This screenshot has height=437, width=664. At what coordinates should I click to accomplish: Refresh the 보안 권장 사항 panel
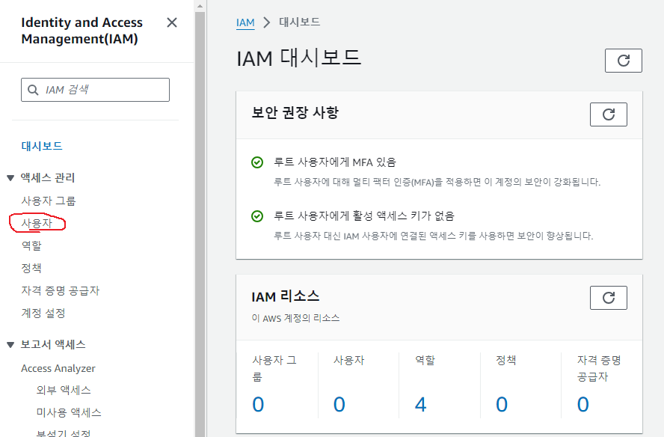(609, 114)
